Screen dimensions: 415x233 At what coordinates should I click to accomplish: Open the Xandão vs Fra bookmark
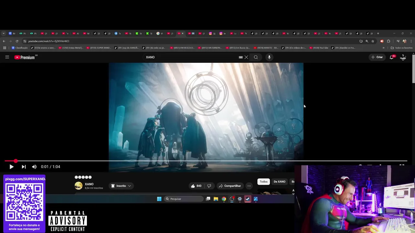click(x=343, y=48)
